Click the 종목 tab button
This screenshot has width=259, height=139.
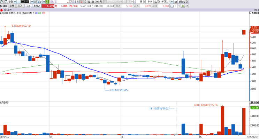click(x=12, y=6)
